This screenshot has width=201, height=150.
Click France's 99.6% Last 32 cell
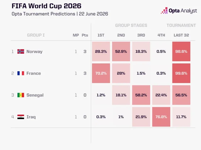[181, 73]
